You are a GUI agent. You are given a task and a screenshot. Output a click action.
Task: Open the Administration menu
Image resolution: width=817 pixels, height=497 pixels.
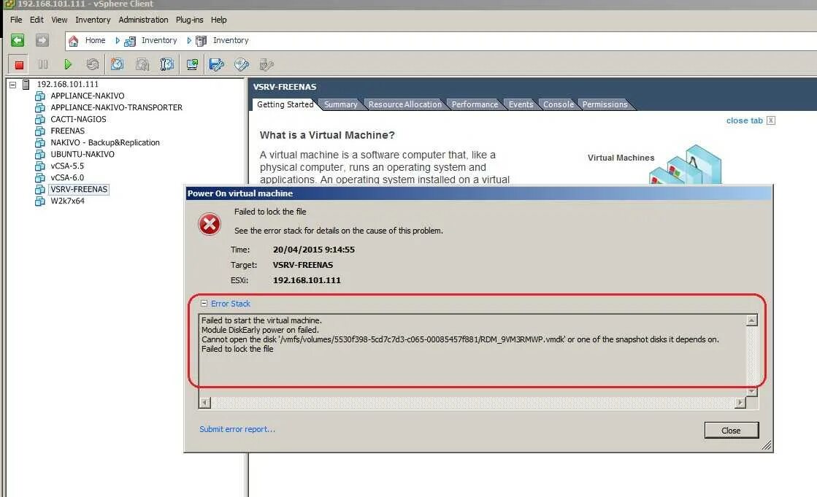pos(143,20)
